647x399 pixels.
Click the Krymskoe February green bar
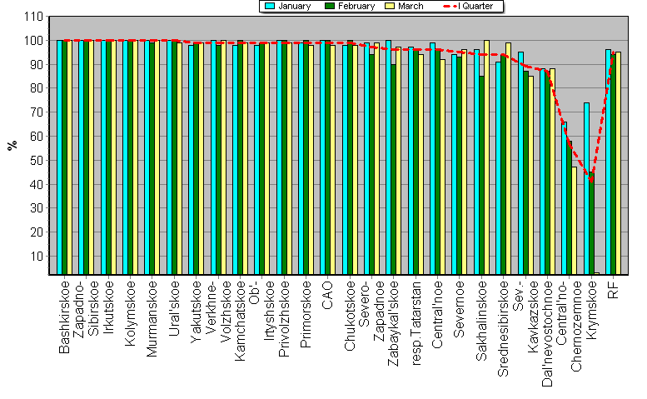[x=591, y=225]
